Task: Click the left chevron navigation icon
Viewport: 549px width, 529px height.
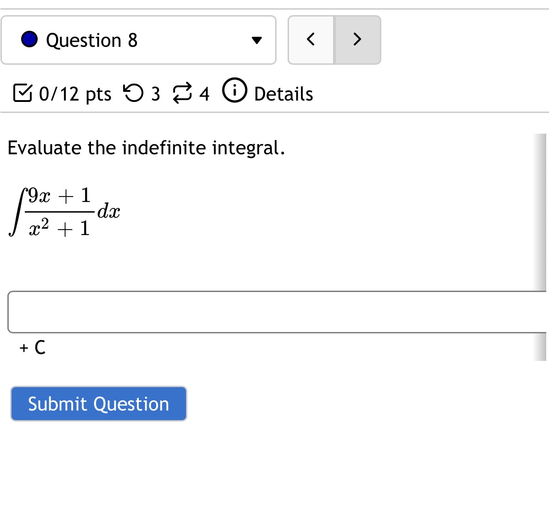Action: [x=311, y=40]
